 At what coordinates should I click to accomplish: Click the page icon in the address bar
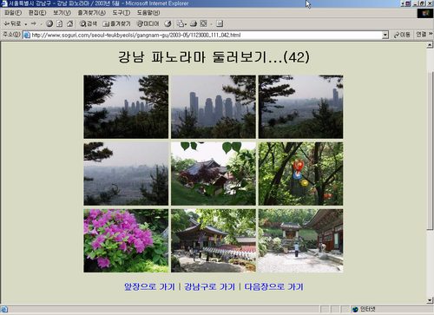pos(27,35)
